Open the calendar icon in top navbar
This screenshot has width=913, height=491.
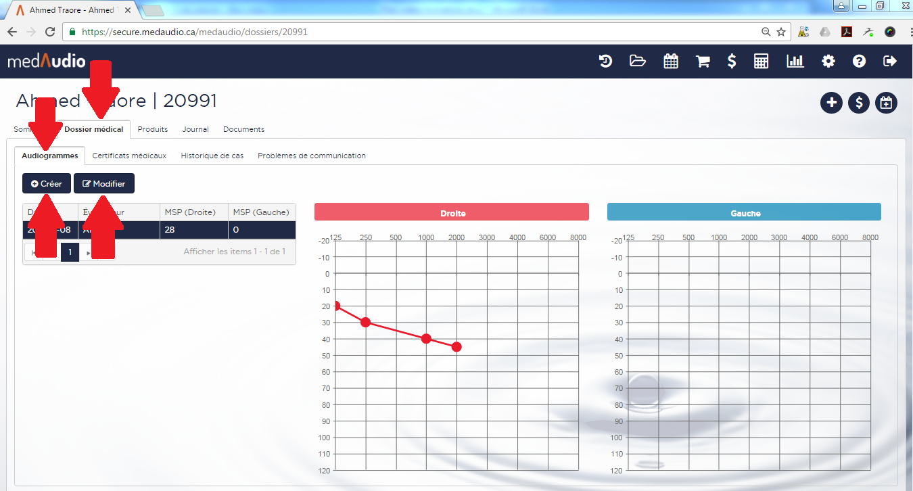pyautogui.click(x=670, y=62)
